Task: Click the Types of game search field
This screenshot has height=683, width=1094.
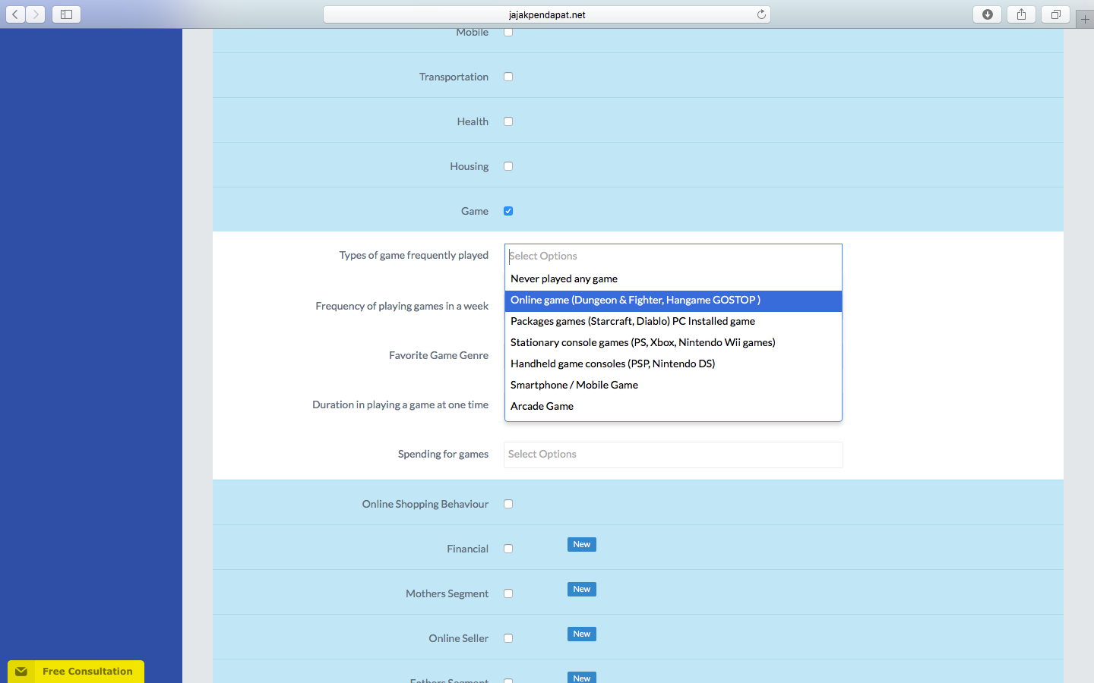Action: click(x=673, y=257)
